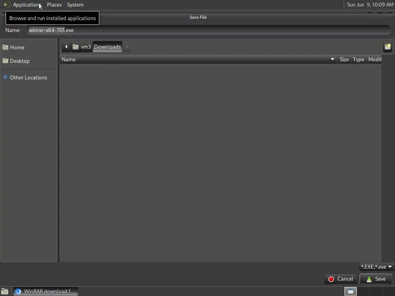The width and height of the screenshot is (395, 296).
Task: Click the workspace switcher in bottom panel
Action: coord(350,291)
